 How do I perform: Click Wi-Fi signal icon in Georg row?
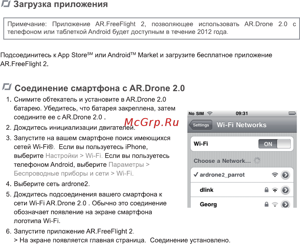point(275,204)
